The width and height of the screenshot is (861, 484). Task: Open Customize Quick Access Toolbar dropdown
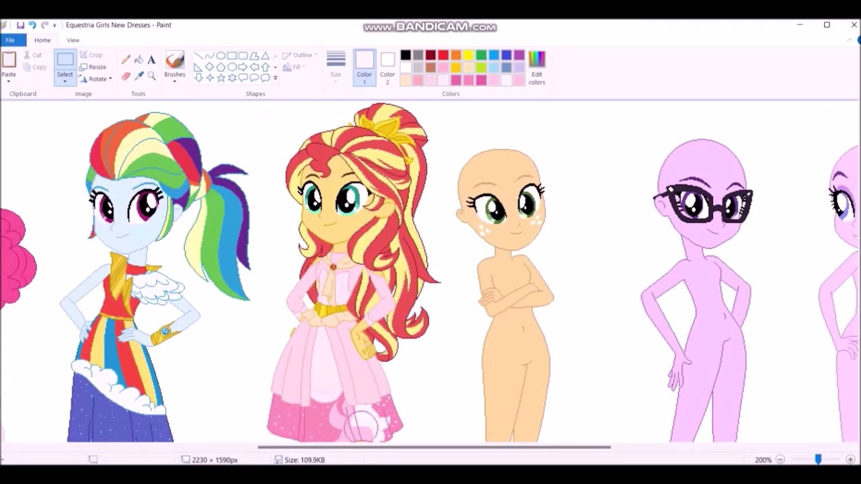55,26
